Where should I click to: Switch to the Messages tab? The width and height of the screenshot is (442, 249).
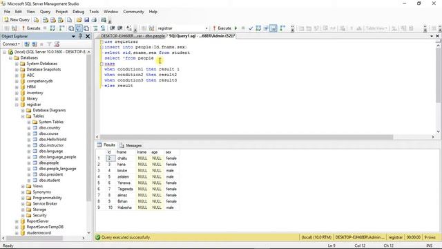tap(131, 145)
